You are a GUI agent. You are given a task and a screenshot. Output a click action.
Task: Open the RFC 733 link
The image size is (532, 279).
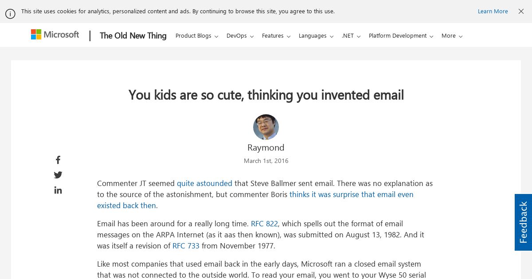pos(186,246)
